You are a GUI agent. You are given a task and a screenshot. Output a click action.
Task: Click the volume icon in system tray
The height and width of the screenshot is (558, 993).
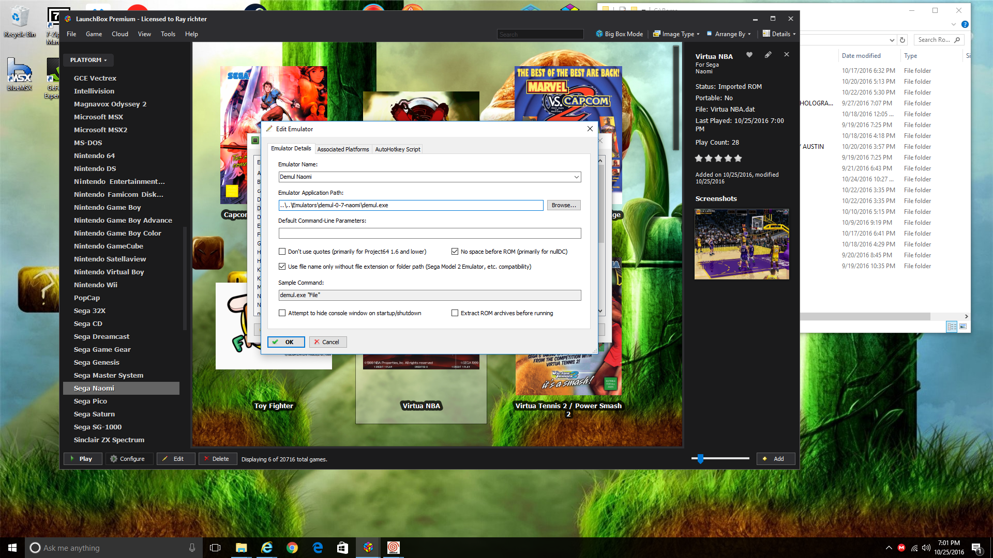[926, 548]
